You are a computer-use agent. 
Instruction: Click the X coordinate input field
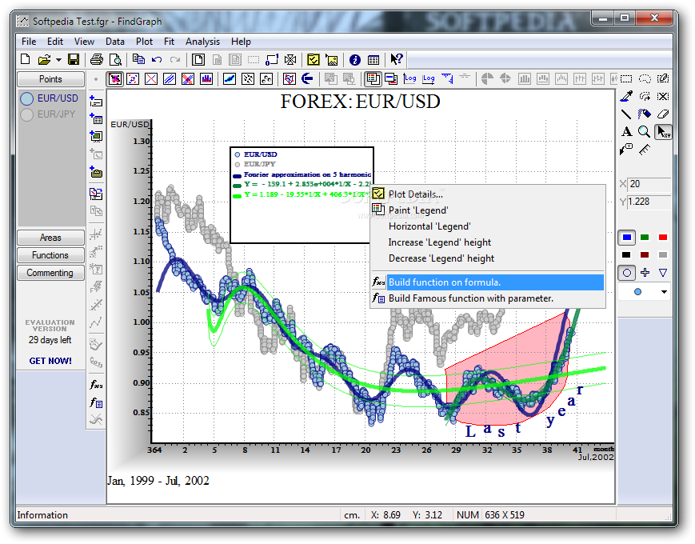(x=649, y=184)
